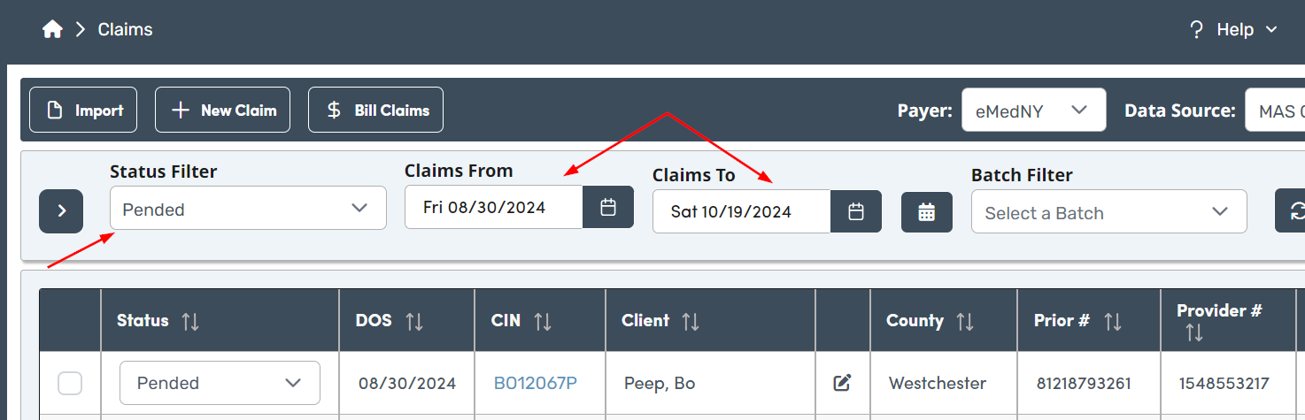The width and height of the screenshot is (1305, 420).
Task: Change row status Pended dropdown
Action: click(x=220, y=383)
